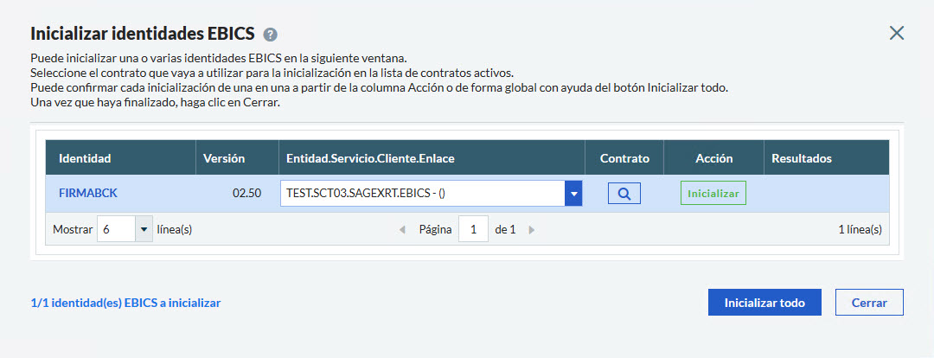
Task: Go to the previous page arrow
Action: click(x=402, y=230)
